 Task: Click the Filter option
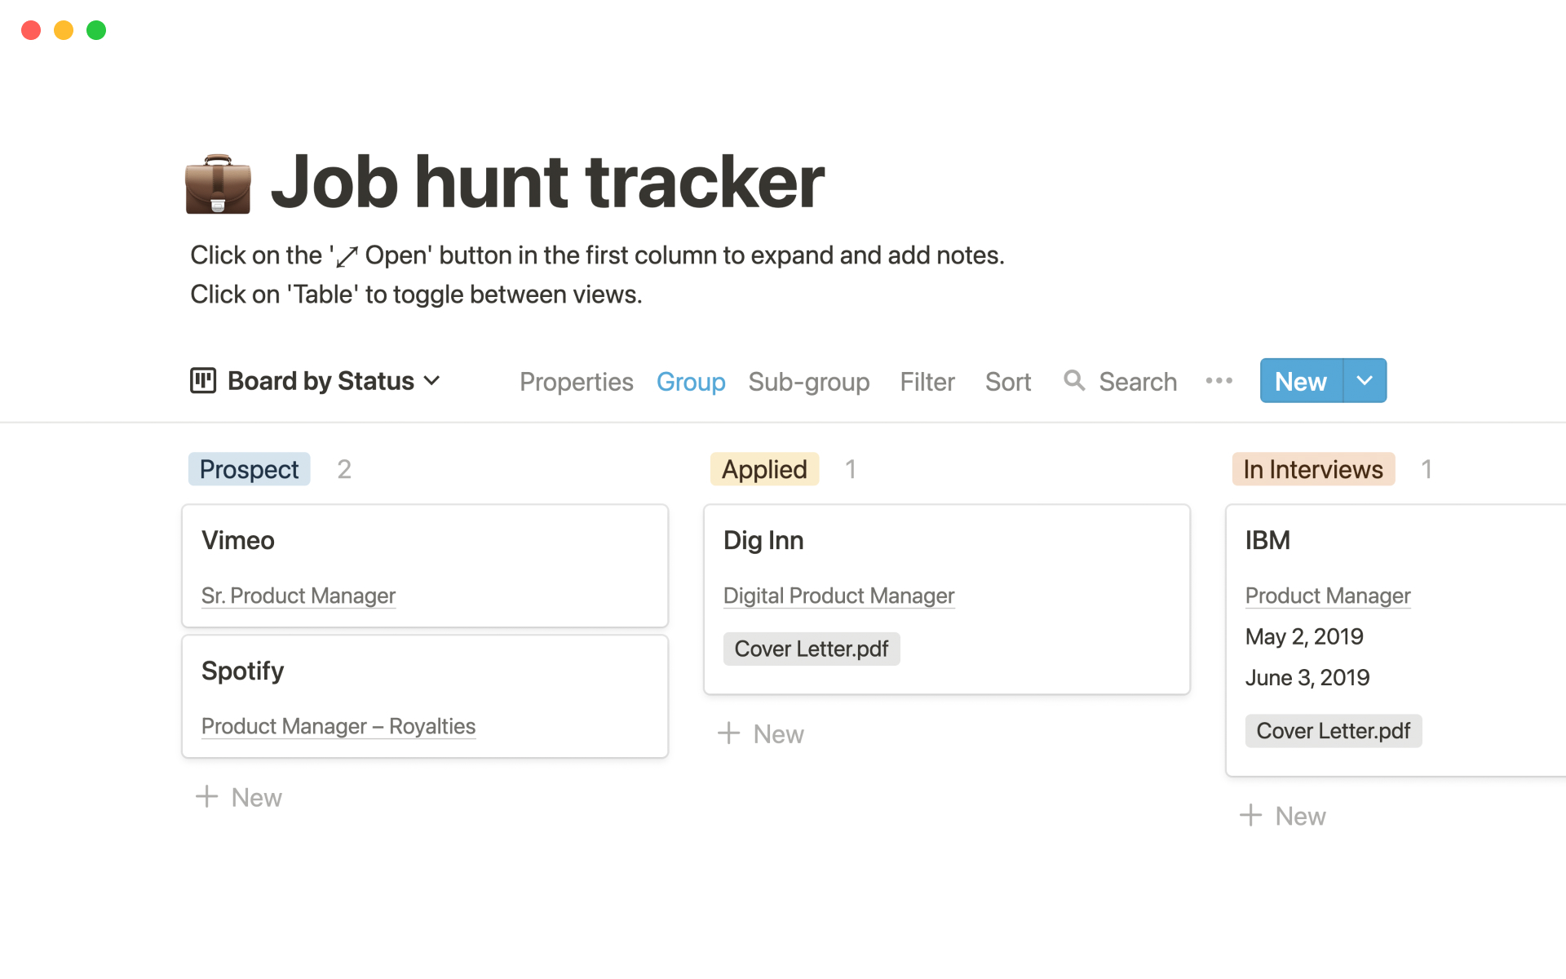(927, 382)
